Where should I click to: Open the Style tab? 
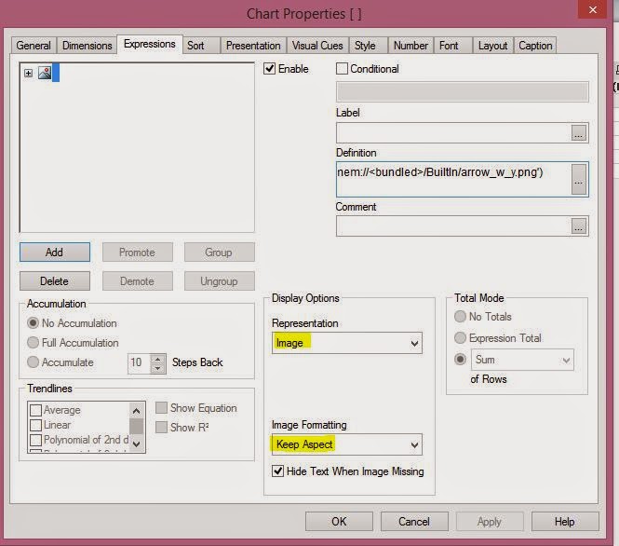click(x=368, y=46)
